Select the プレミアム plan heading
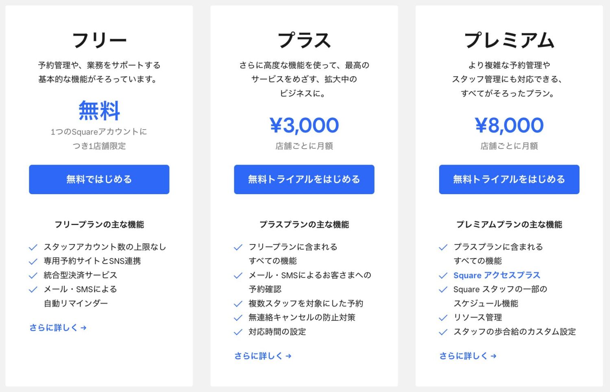The width and height of the screenshot is (610, 392). click(510, 39)
